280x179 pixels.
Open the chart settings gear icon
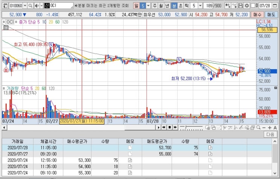pos(247,6)
